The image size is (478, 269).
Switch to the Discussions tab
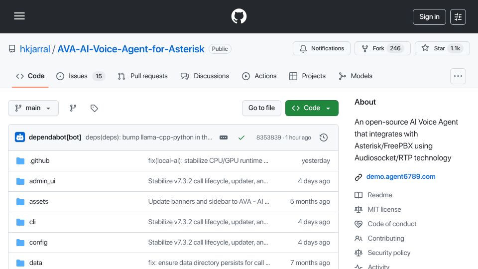pos(205,76)
